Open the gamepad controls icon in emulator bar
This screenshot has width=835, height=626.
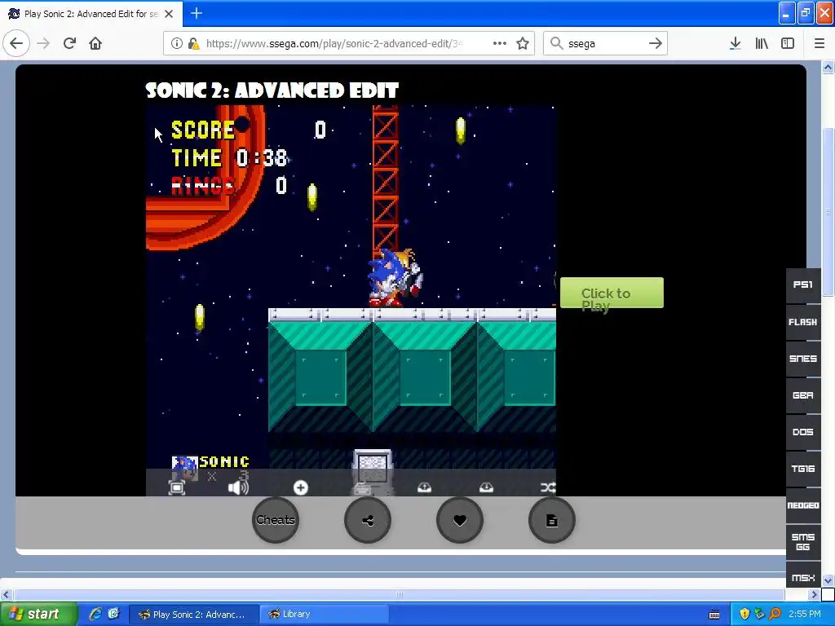(363, 488)
